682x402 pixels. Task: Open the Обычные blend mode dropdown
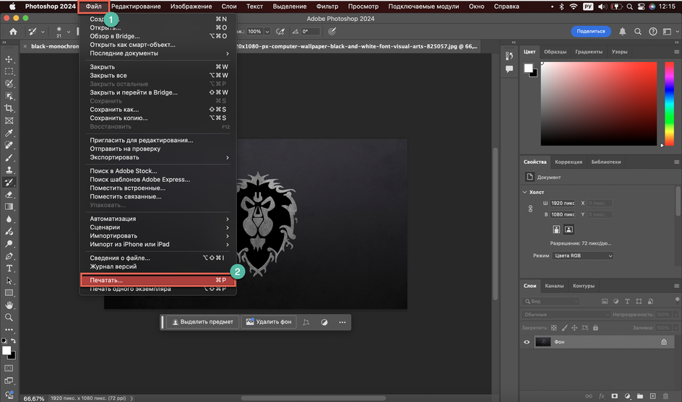point(566,315)
